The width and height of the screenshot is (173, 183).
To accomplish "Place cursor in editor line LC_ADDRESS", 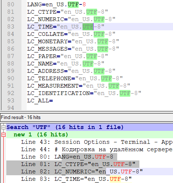I will 71,71.
